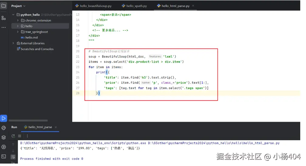Select Scratches and Consoles entry

pyautogui.click(x=37, y=49)
